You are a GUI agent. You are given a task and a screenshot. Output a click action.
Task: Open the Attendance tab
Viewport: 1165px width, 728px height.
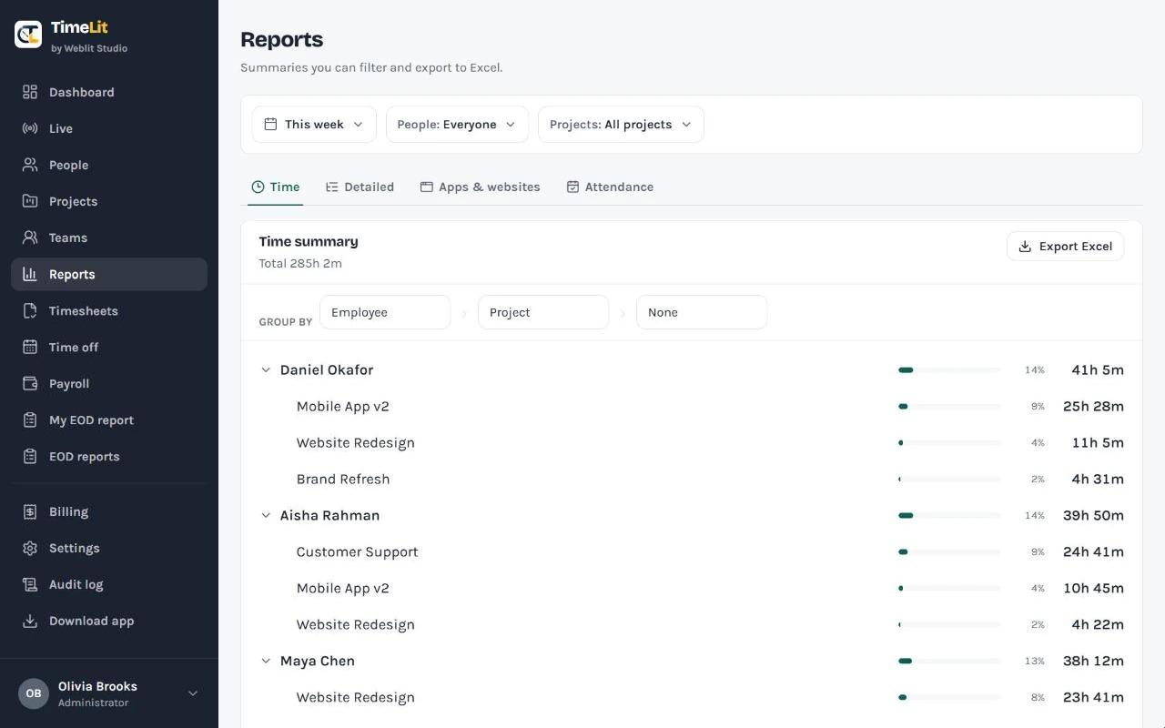pos(610,187)
